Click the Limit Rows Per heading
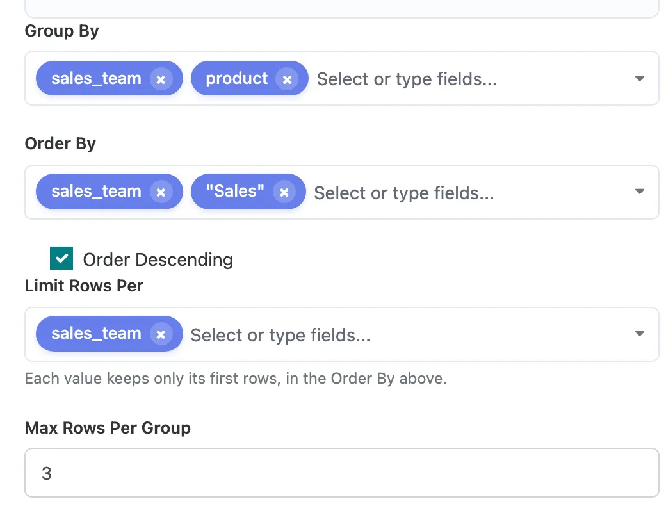 point(84,286)
